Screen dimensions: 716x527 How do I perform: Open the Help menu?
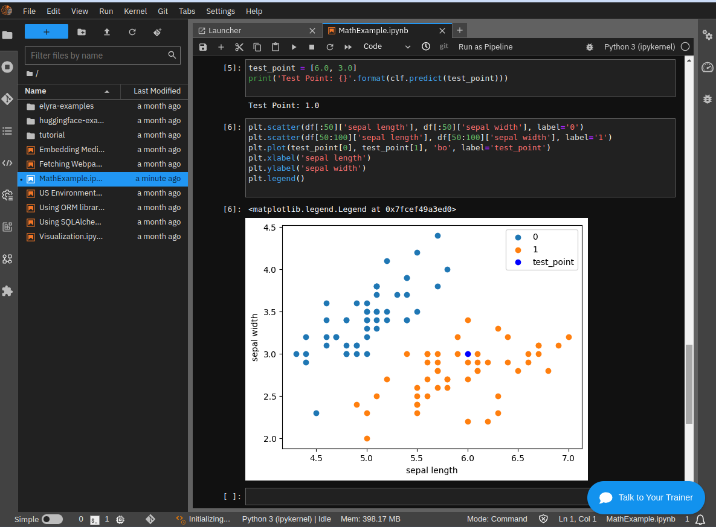coord(254,11)
